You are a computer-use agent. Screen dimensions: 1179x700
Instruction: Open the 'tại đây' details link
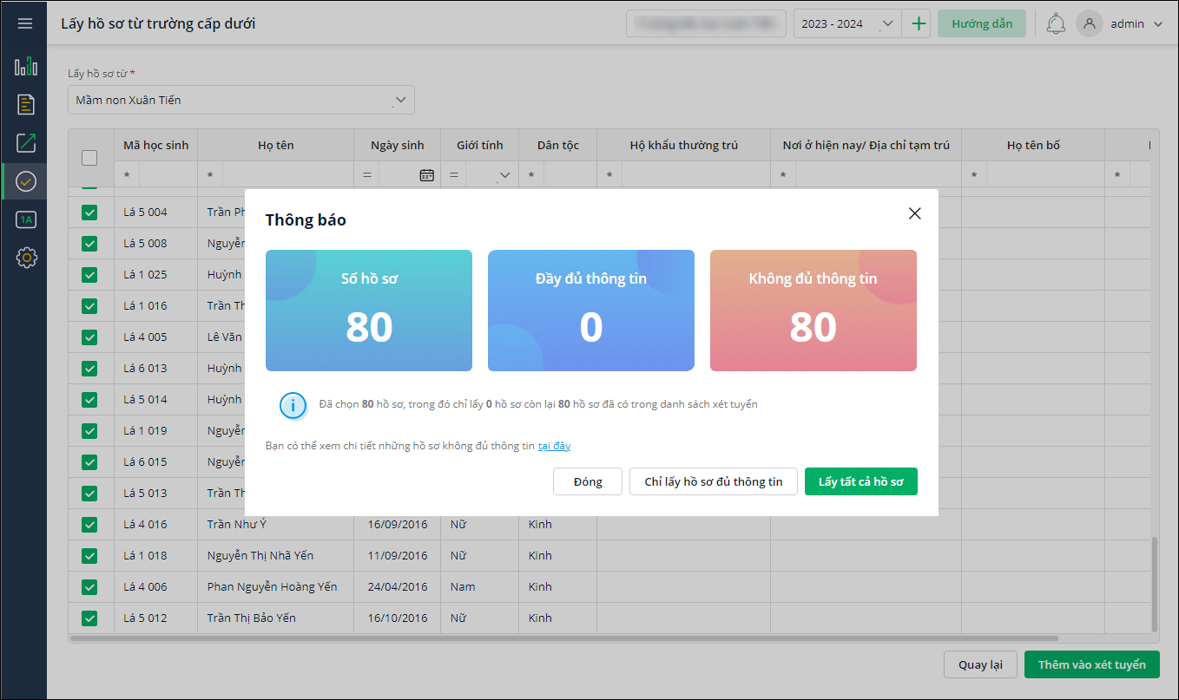coord(554,446)
